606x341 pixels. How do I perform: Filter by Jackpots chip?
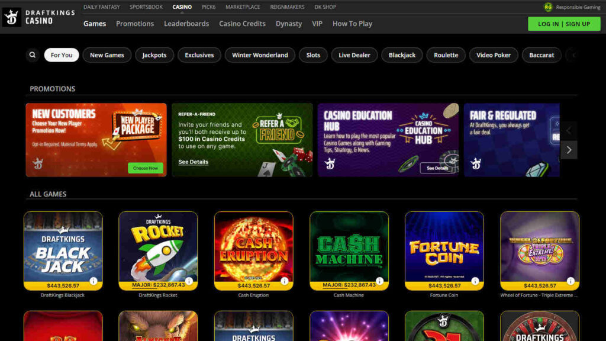[x=154, y=55]
